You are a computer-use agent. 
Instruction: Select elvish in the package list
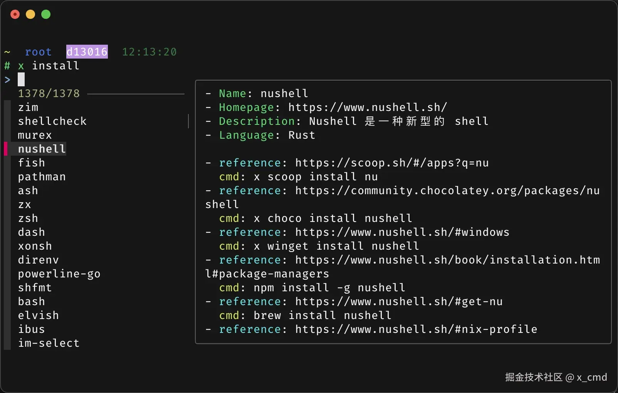pos(38,315)
